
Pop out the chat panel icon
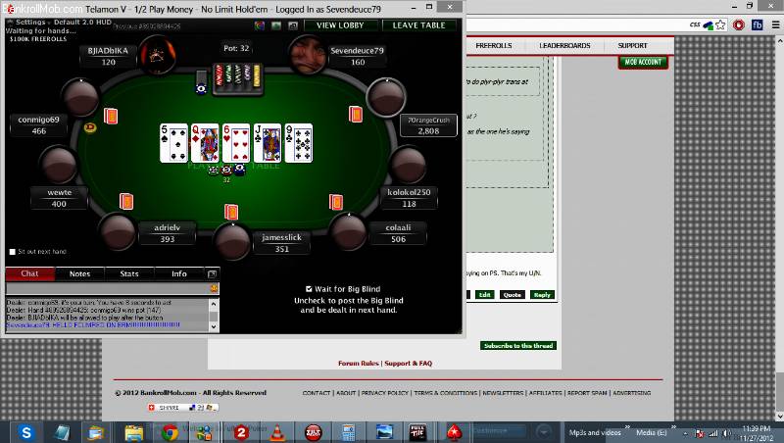coord(212,274)
